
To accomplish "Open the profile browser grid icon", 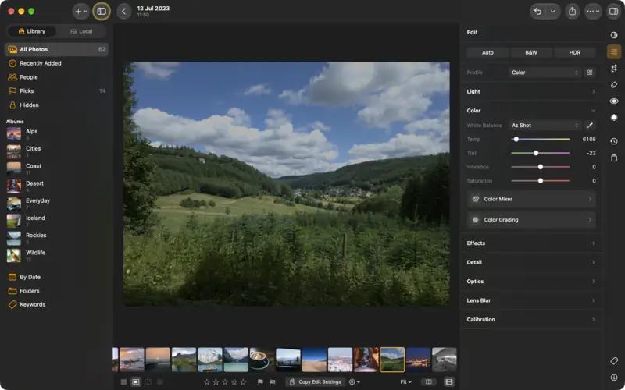I will coord(590,73).
